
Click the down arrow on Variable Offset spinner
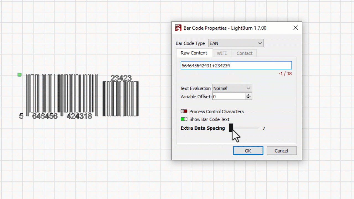pos(248,98)
